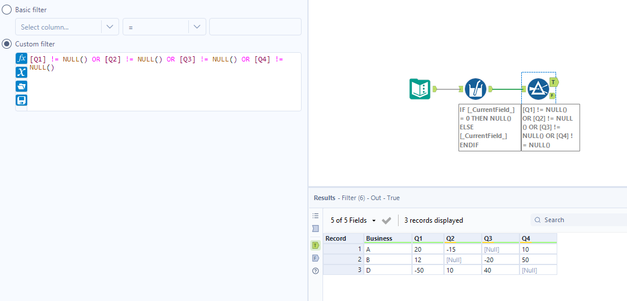Viewport: 627px width, 301px height.
Task: Enable the Basic filter option
Action: [7, 10]
